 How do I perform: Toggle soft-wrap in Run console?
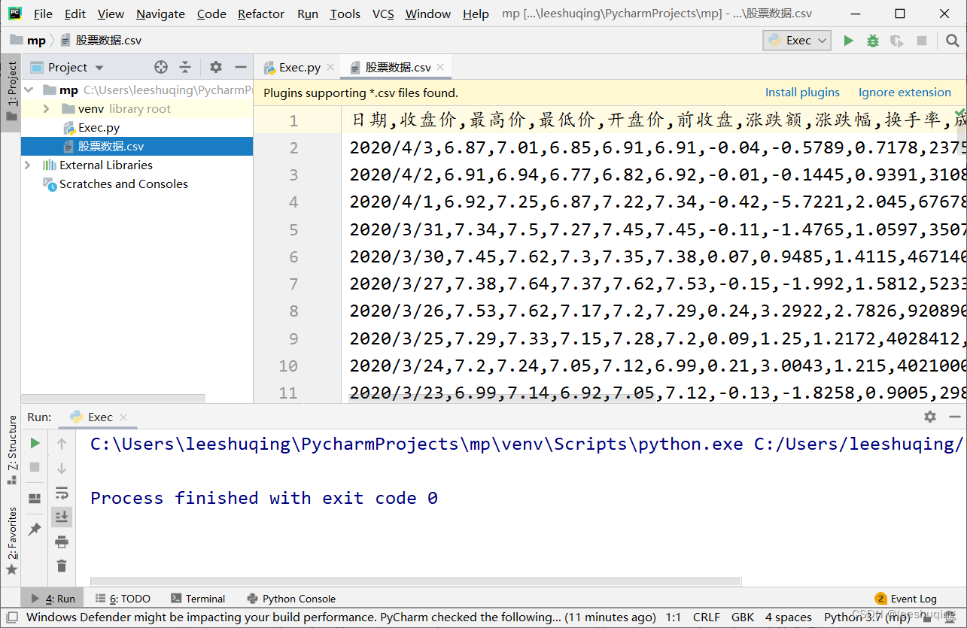pos(62,493)
